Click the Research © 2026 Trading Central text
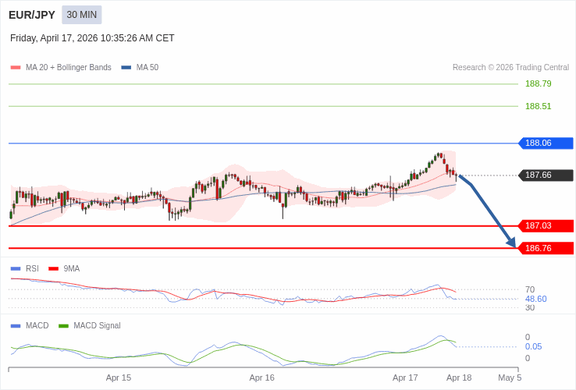Viewport: 576px width, 390px height. tap(510, 68)
